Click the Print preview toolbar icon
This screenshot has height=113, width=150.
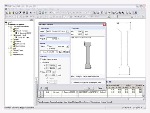tap(27, 13)
